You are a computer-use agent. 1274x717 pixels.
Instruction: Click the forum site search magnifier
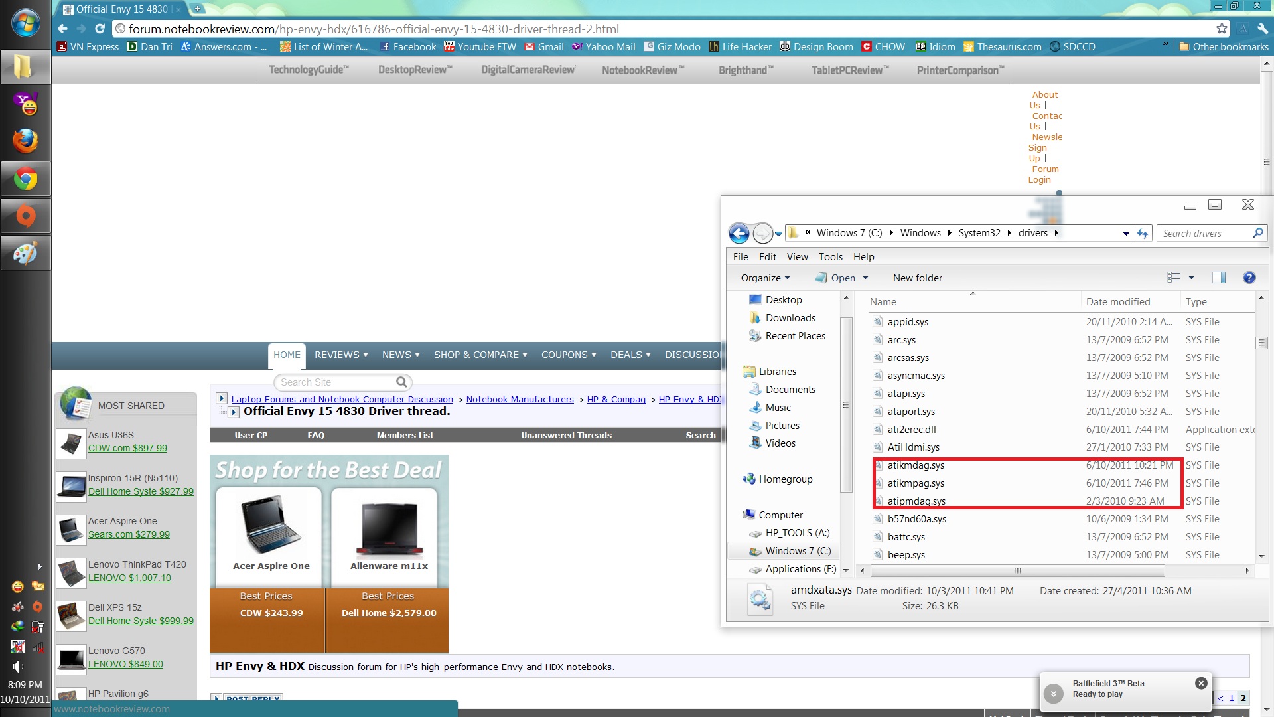[401, 382]
